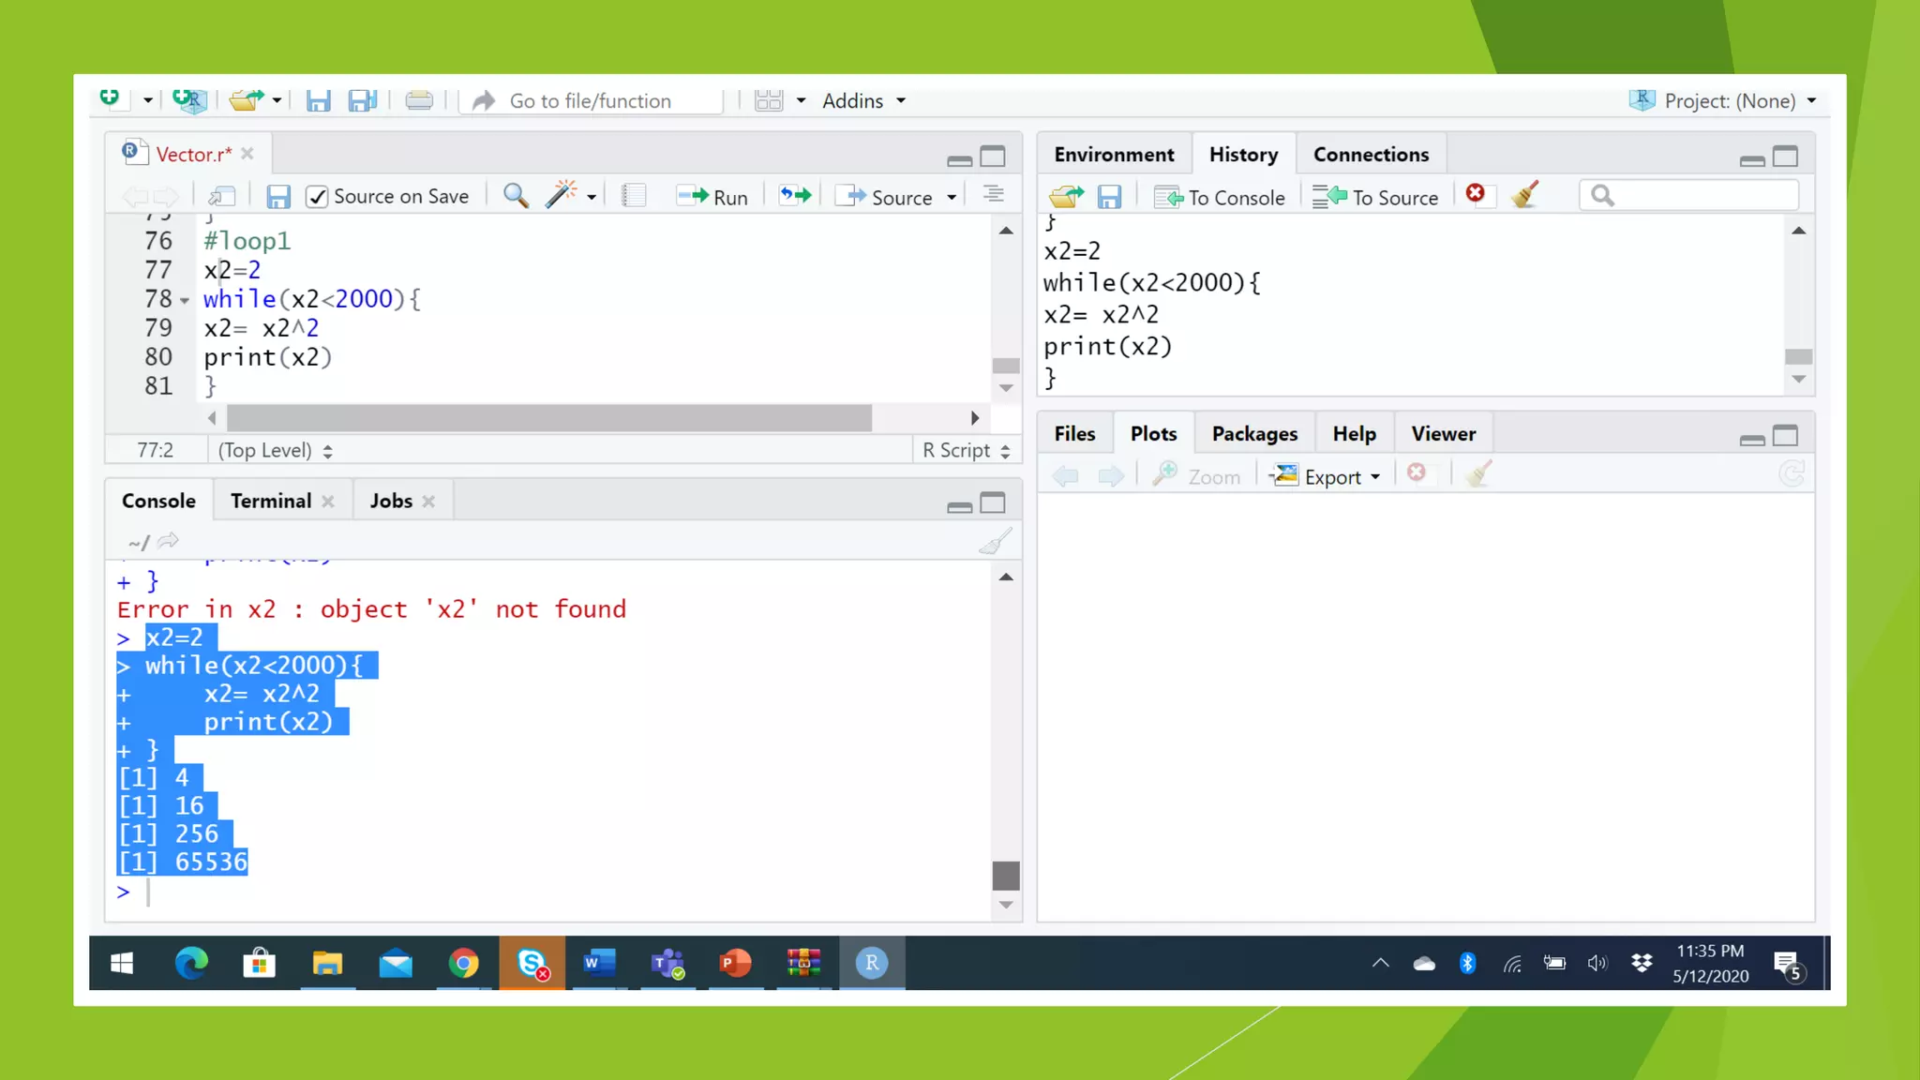
Task: Run the current line with Run button
Action: (x=712, y=197)
